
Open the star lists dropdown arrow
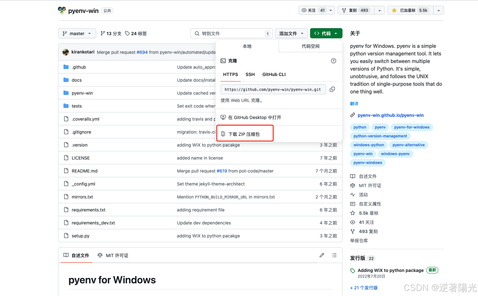438,10
